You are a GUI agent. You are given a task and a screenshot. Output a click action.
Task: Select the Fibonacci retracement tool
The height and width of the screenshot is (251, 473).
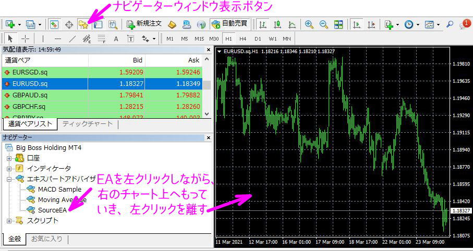(102, 39)
